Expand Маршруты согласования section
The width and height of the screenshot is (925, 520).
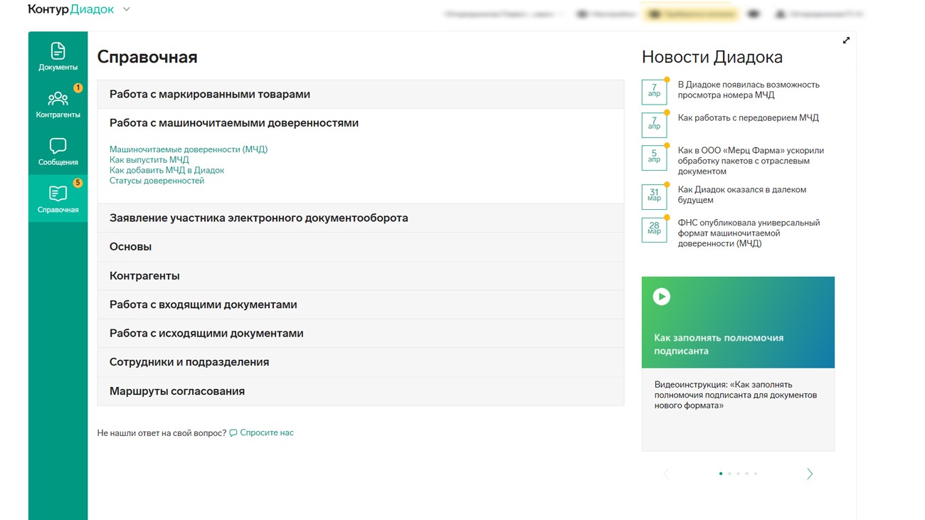pos(177,391)
